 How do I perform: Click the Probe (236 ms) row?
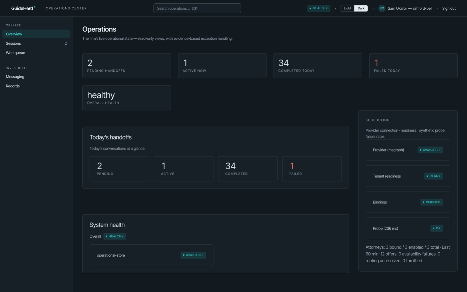click(x=408, y=228)
